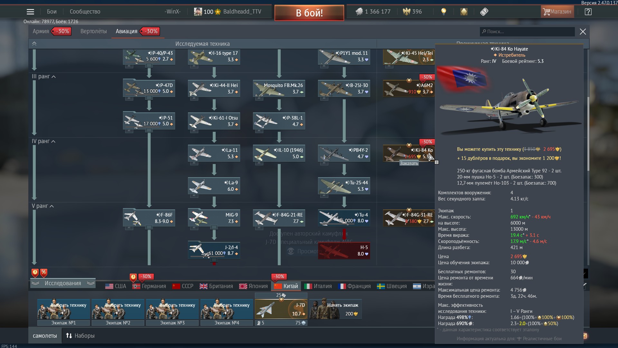Screen dimensions: 618x348
Task: Open the help question mark icon
Action: click(x=588, y=12)
